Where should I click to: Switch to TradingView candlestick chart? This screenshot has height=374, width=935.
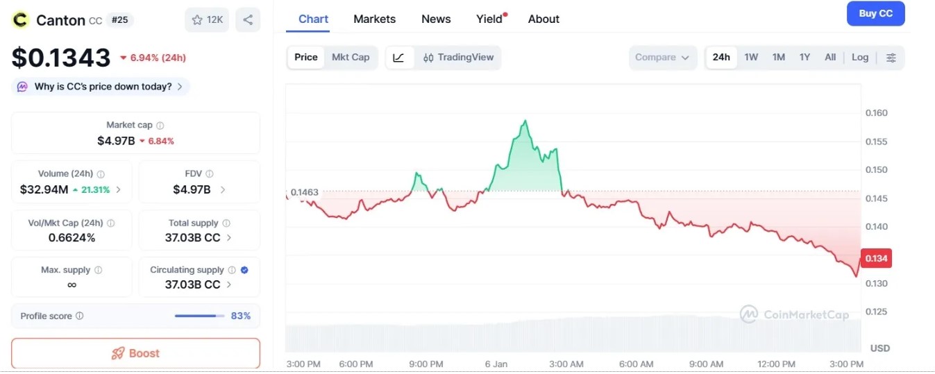tap(458, 58)
